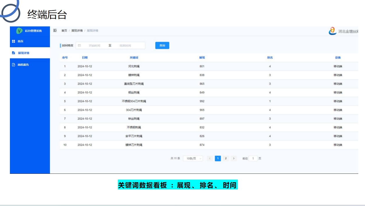
Task: Click the 结束时间 end date field
Action: [125, 46]
